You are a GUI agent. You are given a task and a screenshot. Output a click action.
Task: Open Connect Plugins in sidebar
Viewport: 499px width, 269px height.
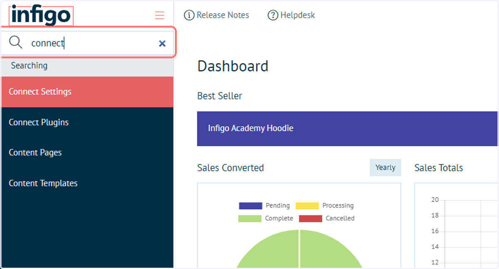pos(87,122)
